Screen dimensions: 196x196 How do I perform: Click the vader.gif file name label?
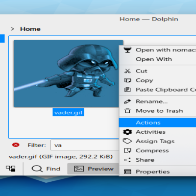[69, 112]
